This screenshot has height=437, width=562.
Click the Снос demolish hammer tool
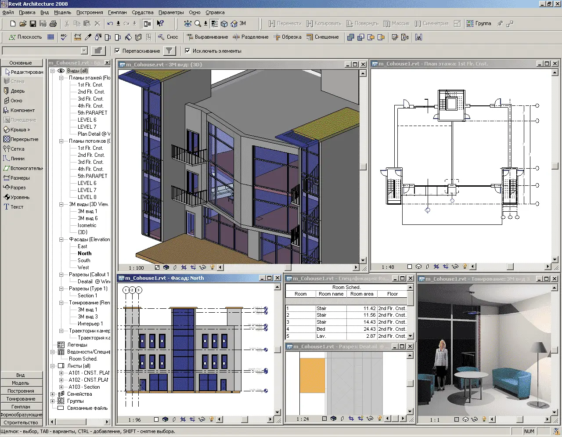(168, 37)
